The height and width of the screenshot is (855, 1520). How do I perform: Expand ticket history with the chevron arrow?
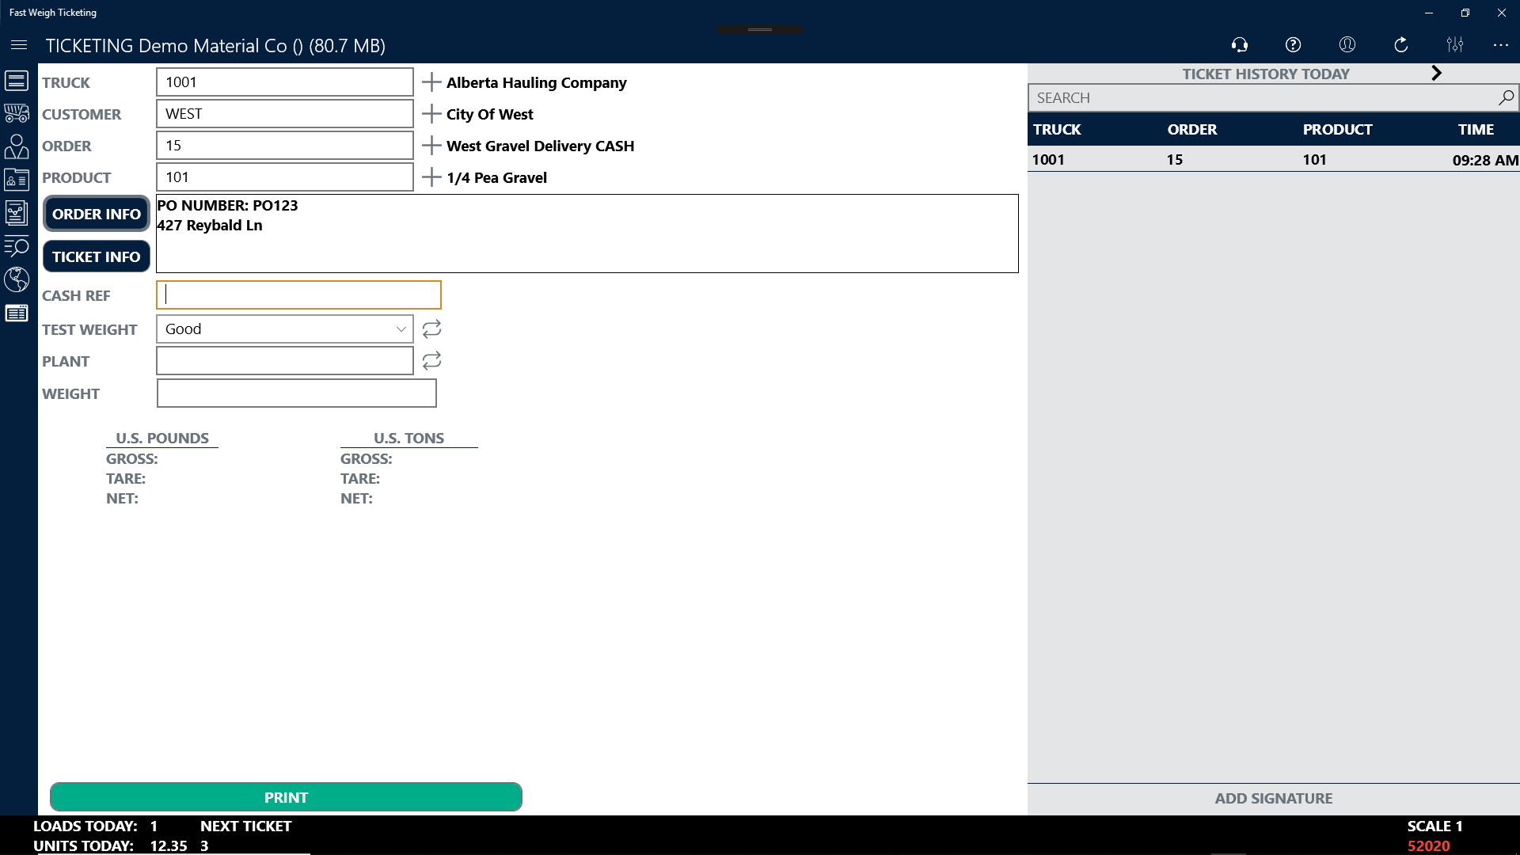pyautogui.click(x=1436, y=73)
